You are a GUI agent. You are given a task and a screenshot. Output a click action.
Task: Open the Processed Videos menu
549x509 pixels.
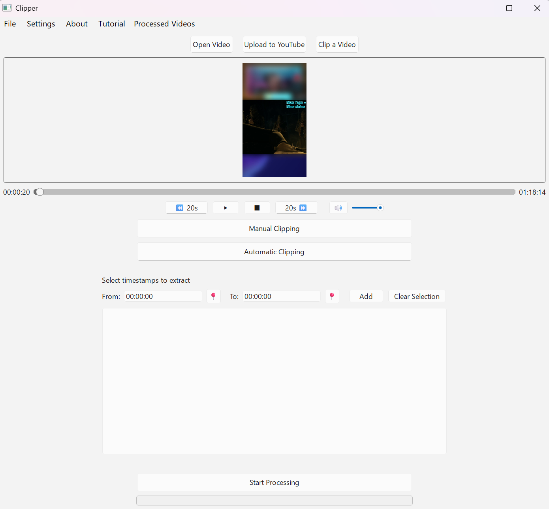[x=164, y=24]
